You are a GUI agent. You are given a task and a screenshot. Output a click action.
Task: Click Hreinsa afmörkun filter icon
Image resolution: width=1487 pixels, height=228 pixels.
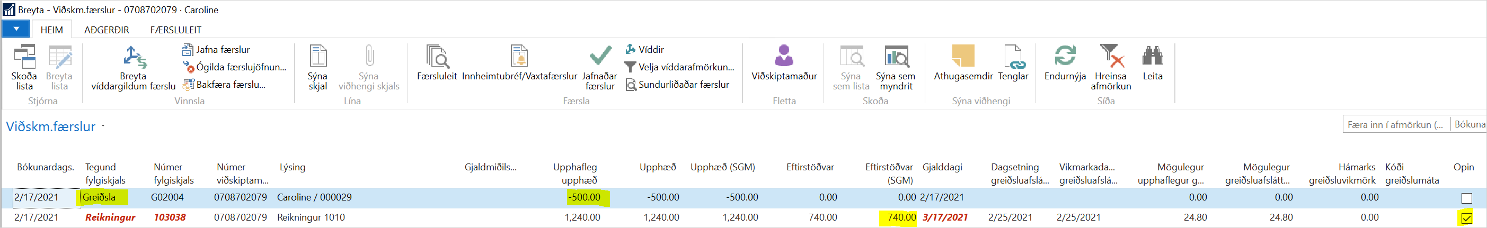pos(1111,57)
